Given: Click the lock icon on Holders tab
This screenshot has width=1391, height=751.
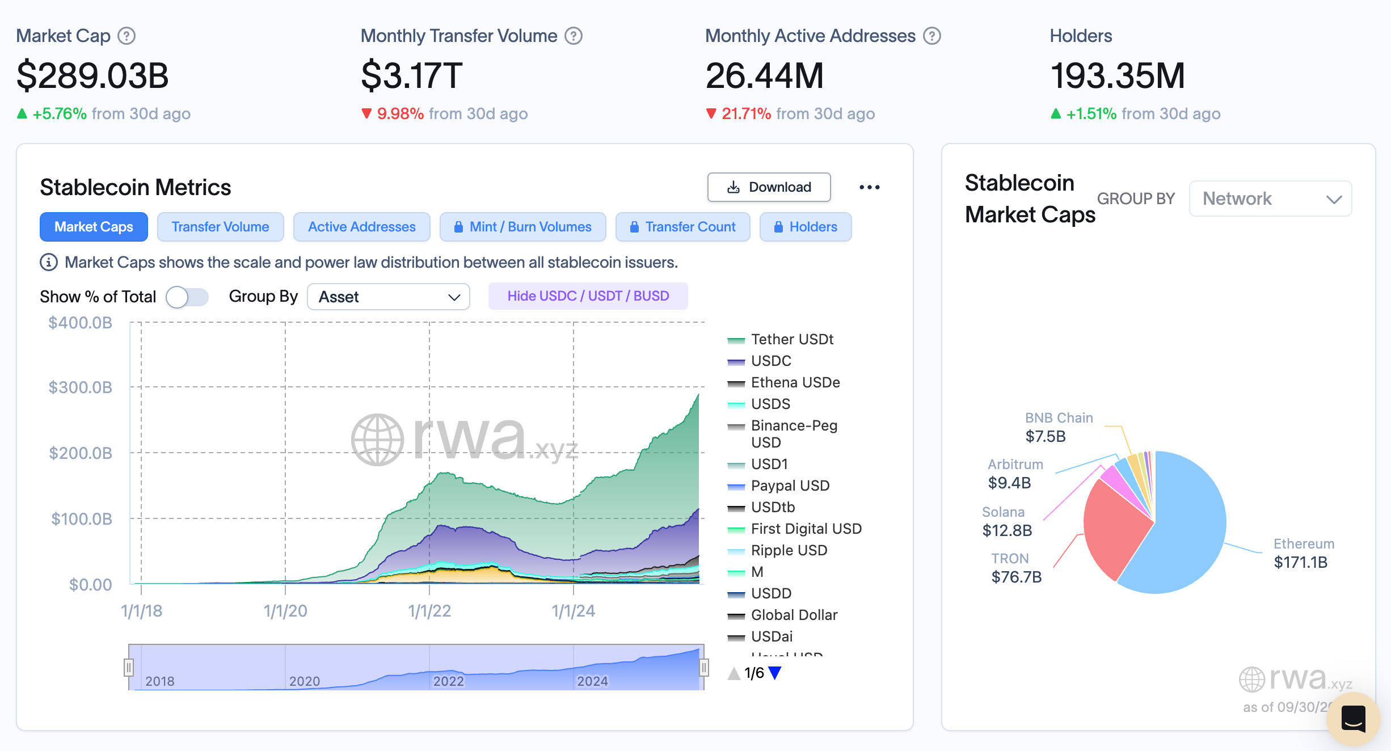Looking at the screenshot, I should click(778, 227).
